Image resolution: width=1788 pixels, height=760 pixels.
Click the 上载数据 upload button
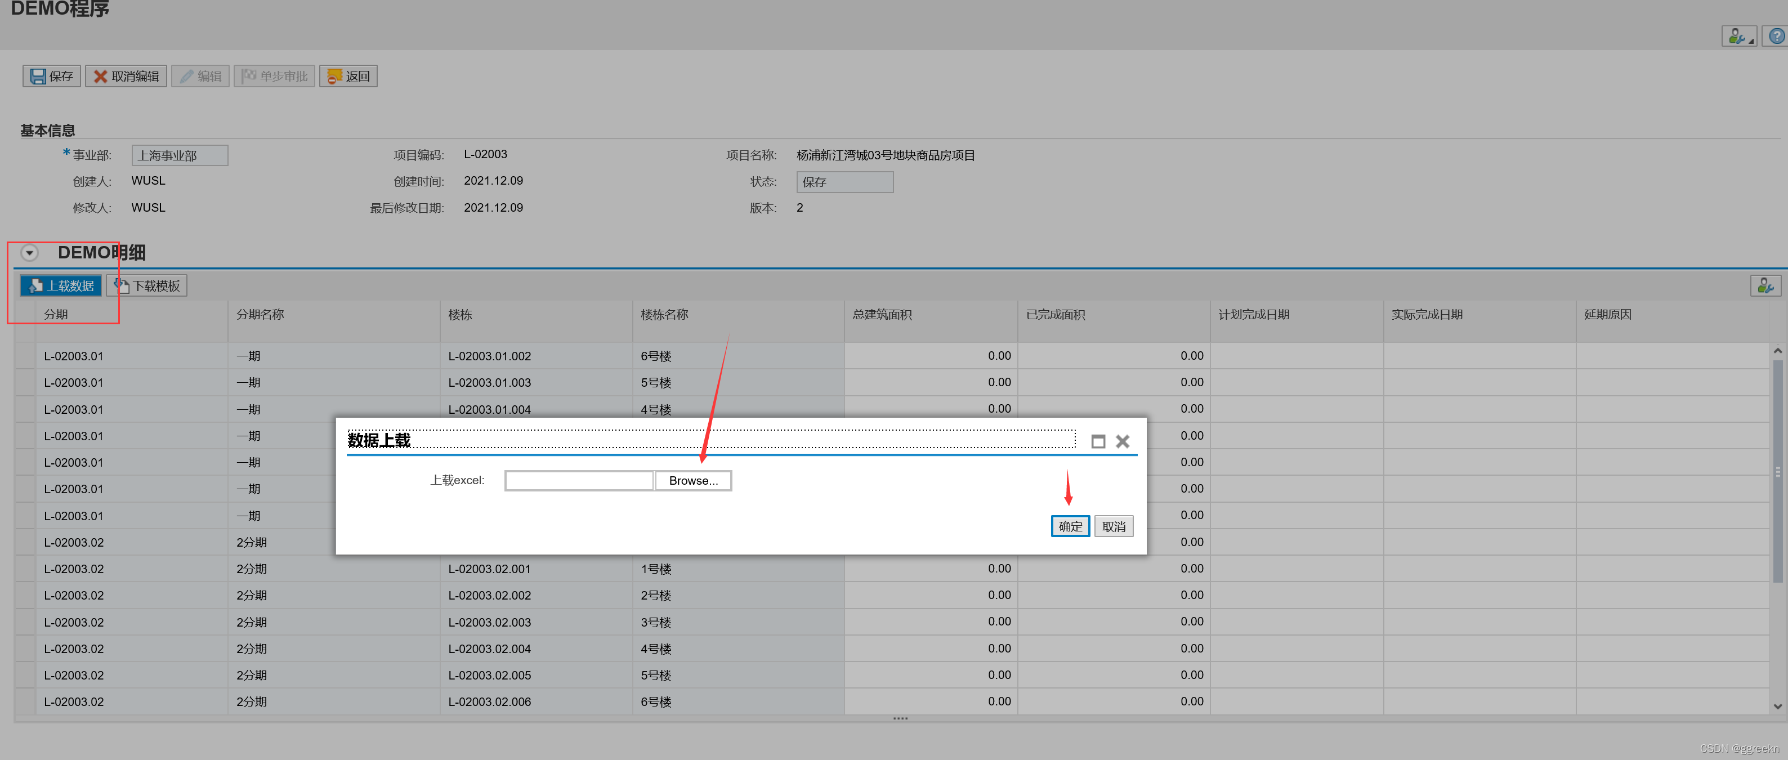point(61,286)
